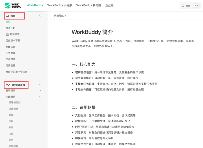Image resolution: width=203 pixels, height=148 pixels.
Task: Open 任务对话 in the sidebar
Action: (x=10, y=59)
